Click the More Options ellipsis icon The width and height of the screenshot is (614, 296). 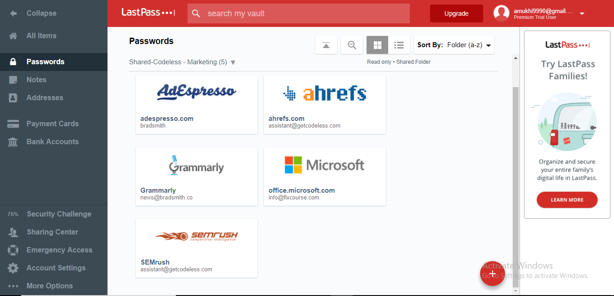[x=13, y=286]
